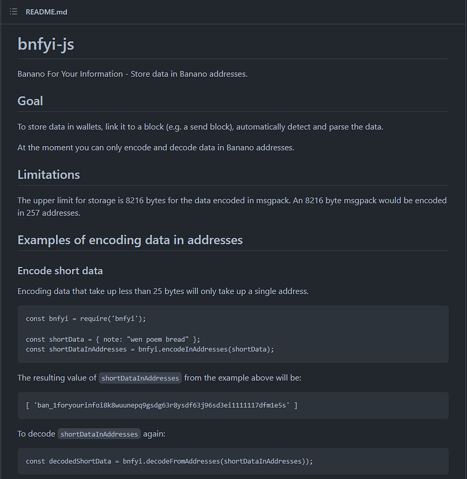Click the At the moment you can only encode sentence
This screenshot has width=467, height=479.
click(x=156, y=147)
